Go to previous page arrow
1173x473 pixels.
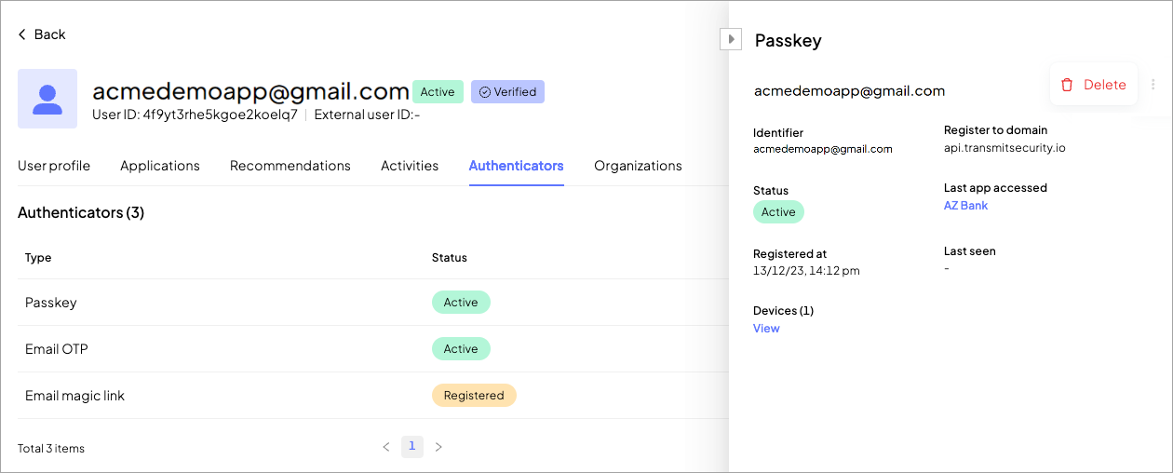pos(386,447)
